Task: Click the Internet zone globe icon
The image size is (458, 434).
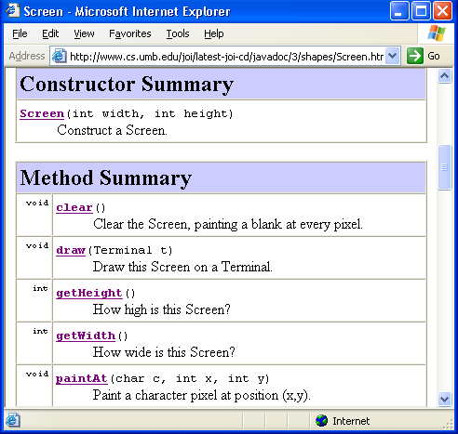Action: pos(321,421)
